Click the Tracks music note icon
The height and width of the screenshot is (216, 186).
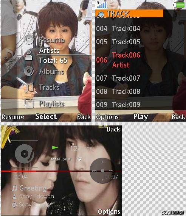29,87
